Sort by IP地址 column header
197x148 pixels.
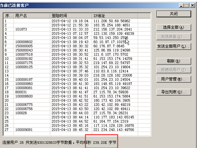[x=115, y=16]
